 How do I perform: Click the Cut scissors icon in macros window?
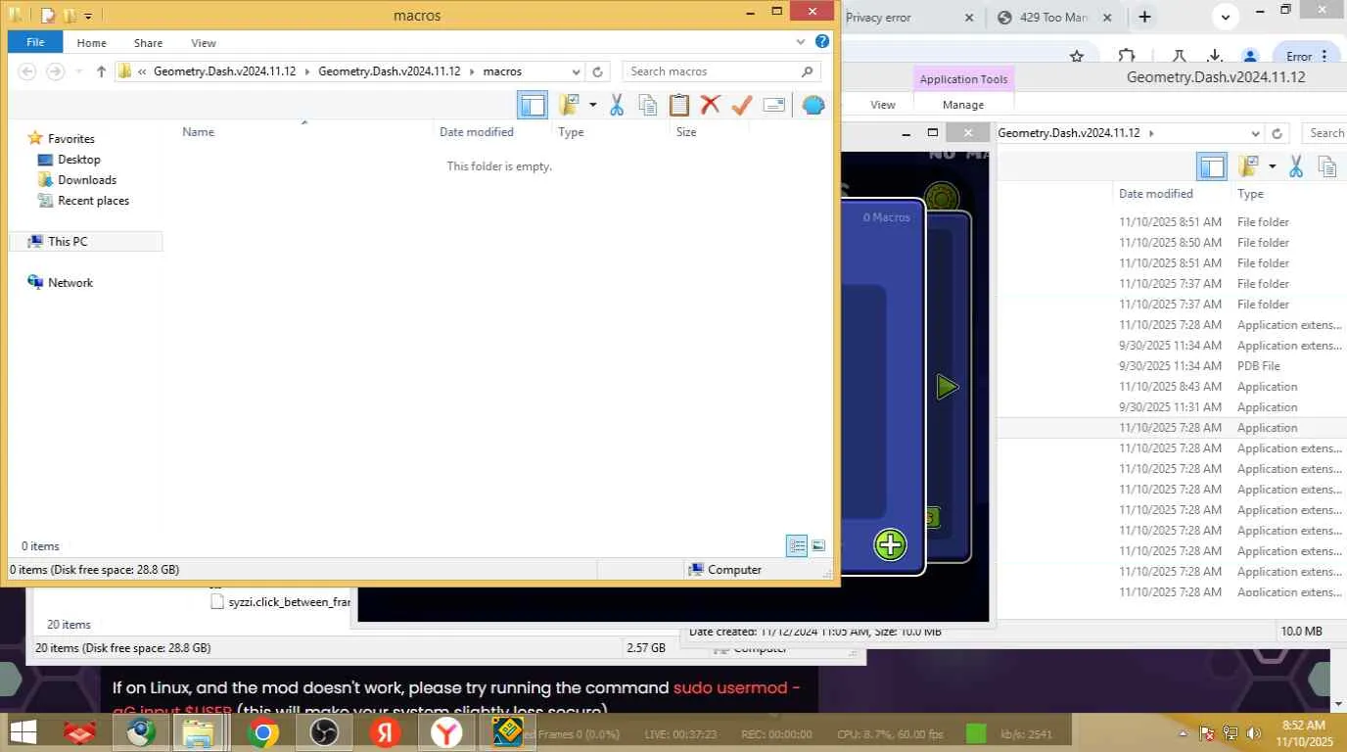point(617,105)
